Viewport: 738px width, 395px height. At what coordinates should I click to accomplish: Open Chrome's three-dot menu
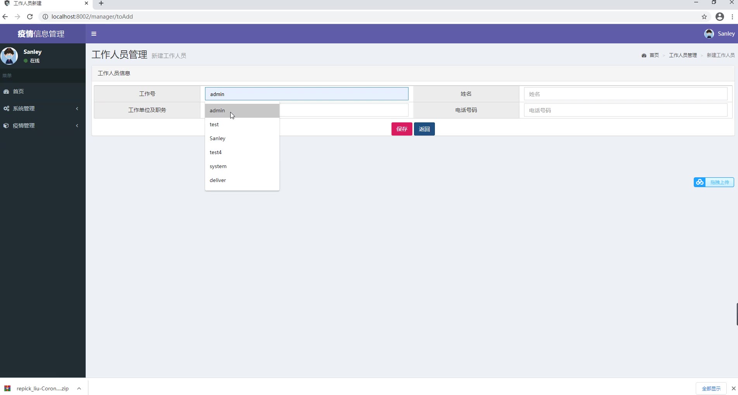[x=732, y=17]
